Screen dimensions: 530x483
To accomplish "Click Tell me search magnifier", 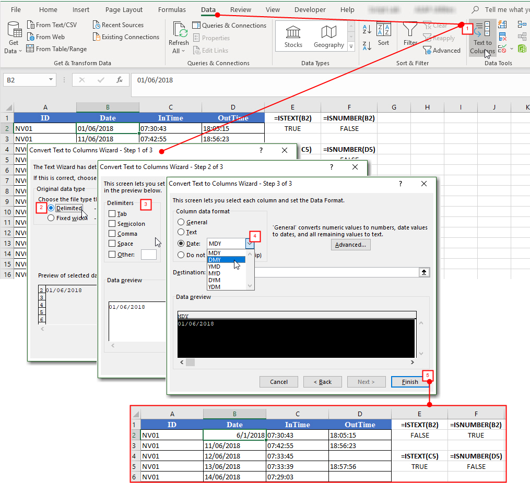I will pos(476,10).
